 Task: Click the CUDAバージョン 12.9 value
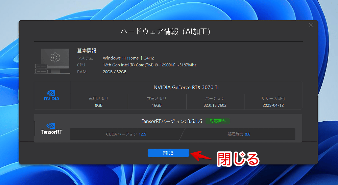pos(143,134)
